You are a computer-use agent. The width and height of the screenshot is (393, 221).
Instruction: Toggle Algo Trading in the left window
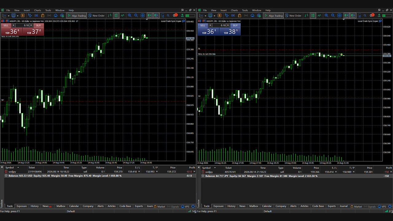[x=76, y=15]
